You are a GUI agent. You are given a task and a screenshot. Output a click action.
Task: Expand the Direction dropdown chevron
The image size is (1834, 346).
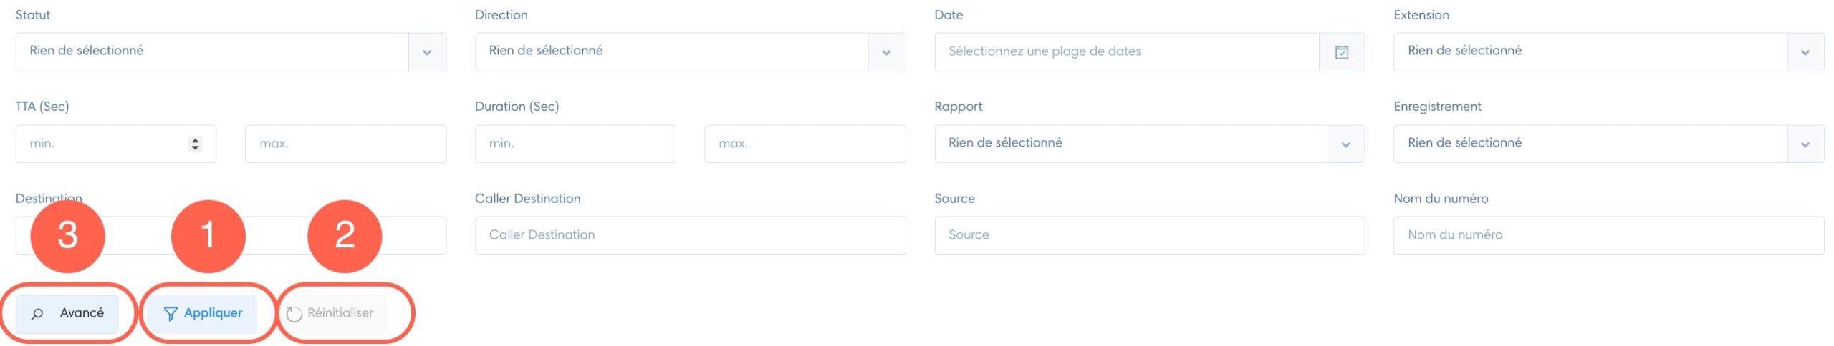point(886,51)
